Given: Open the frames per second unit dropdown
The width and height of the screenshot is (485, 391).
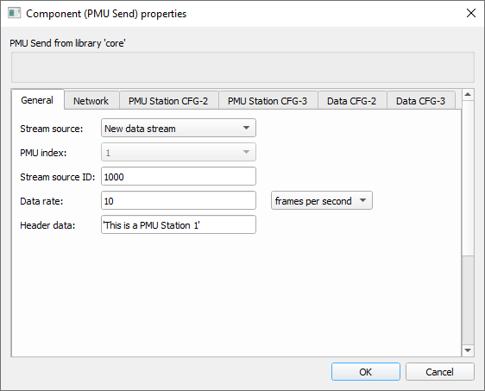Looking at the screenshot, I should click(322, 201).
